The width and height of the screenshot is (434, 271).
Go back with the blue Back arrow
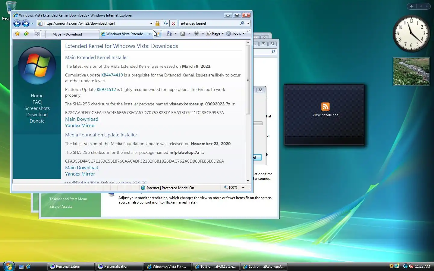point(17,23)
